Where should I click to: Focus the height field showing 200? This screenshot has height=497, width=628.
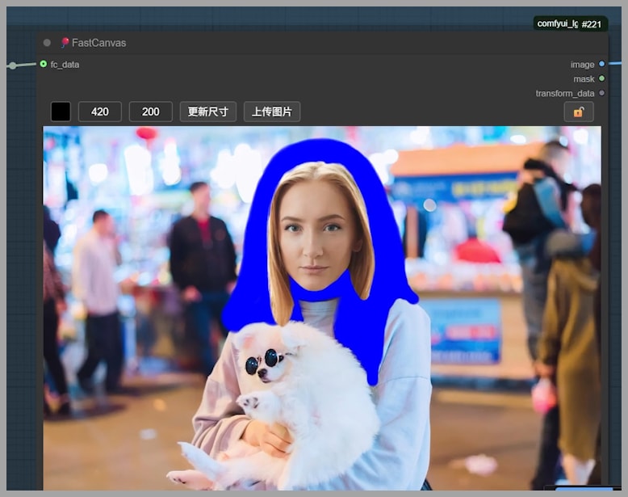point(150,112)
